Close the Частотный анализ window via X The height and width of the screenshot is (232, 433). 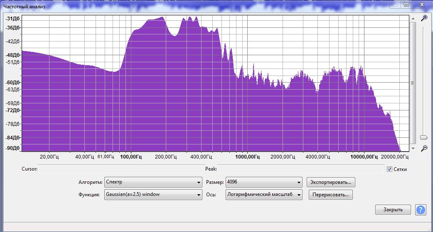click(x=422, y=5)
